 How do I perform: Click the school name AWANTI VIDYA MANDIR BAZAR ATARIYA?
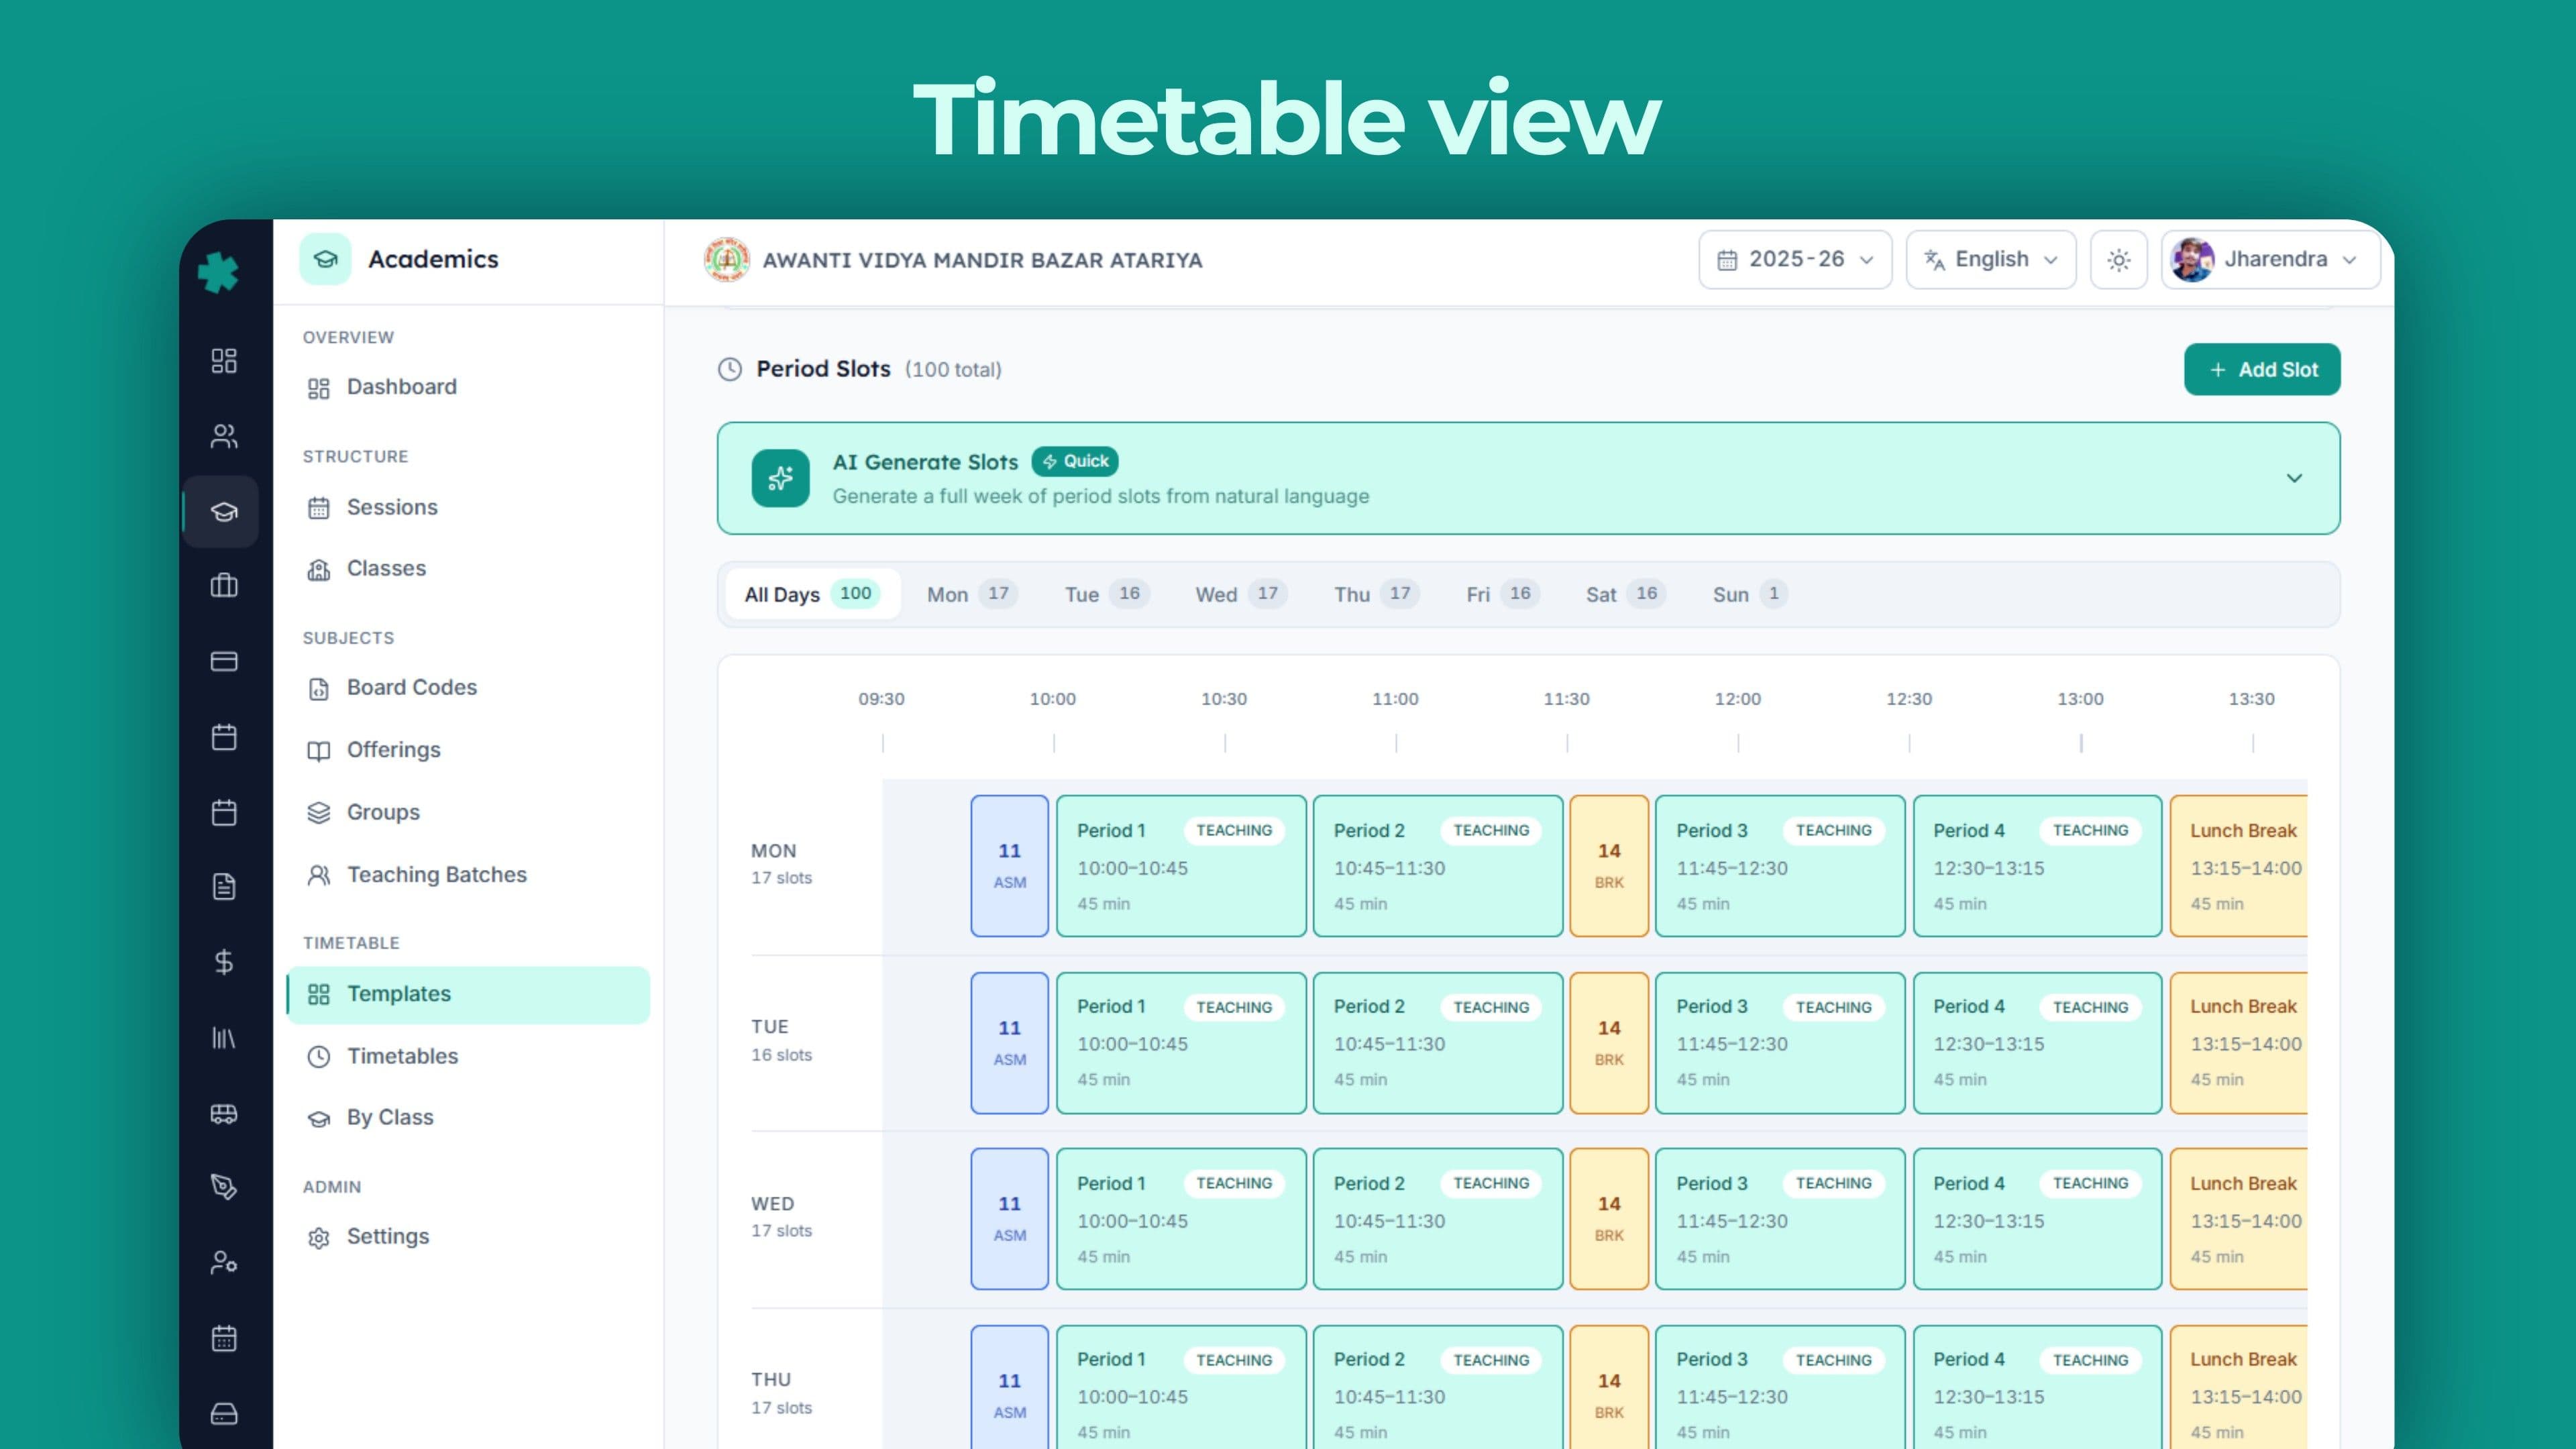coord(982,260)
